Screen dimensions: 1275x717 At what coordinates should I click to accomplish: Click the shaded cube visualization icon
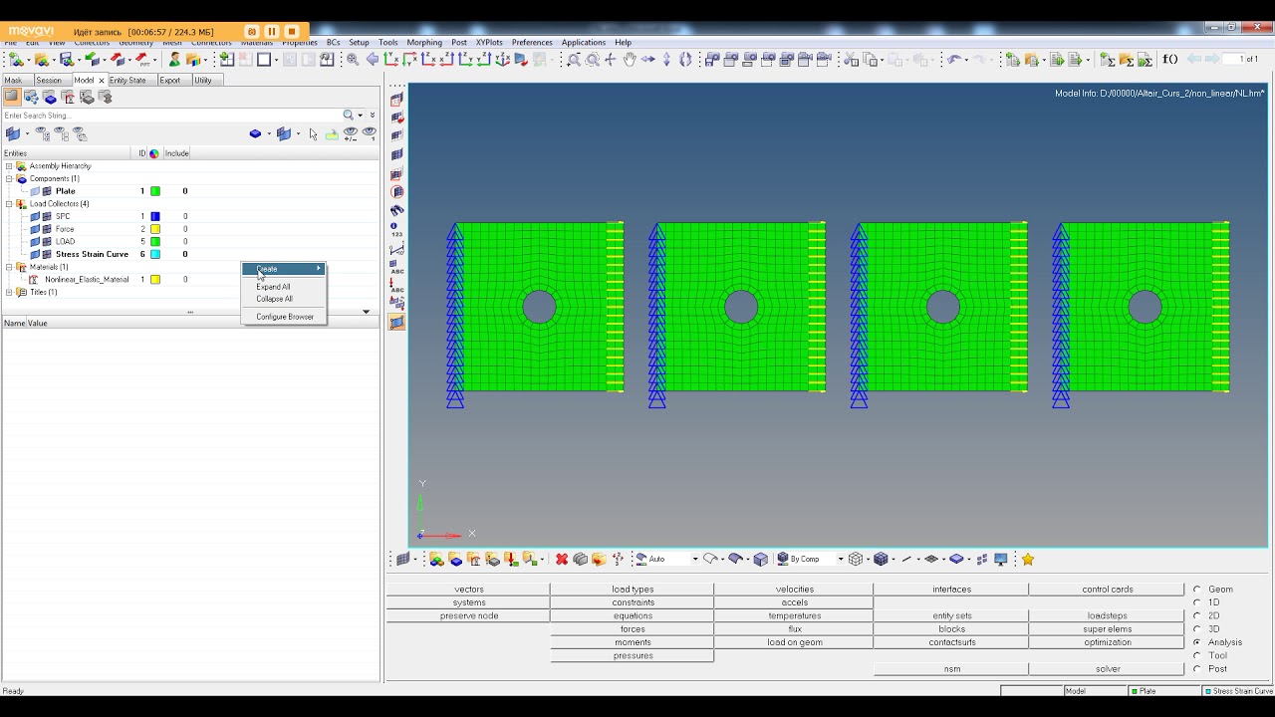pos(761,560)
